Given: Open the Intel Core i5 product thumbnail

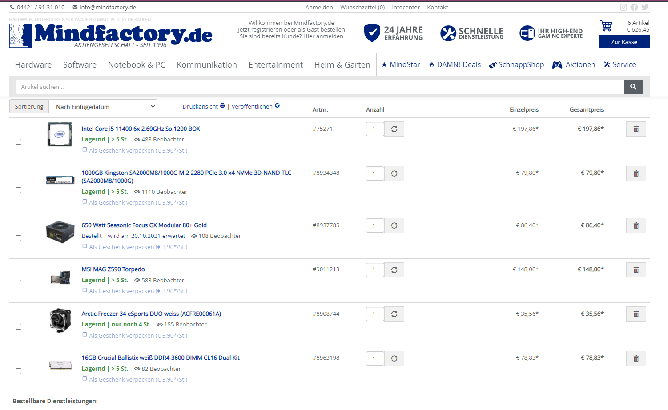Looking at the screenshot, I should coord(60,134).
